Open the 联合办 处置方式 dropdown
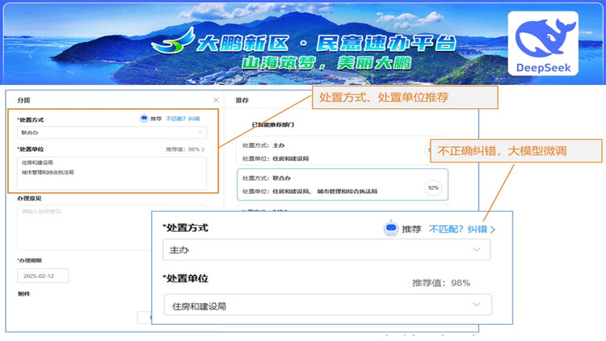This screenshot has height=341, width=606. [x=112, y=132]
